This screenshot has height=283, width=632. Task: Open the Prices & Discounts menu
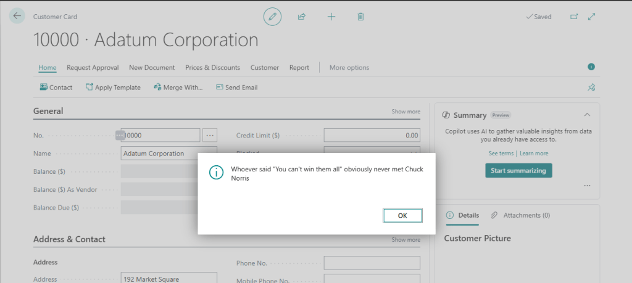pos(212,68)
